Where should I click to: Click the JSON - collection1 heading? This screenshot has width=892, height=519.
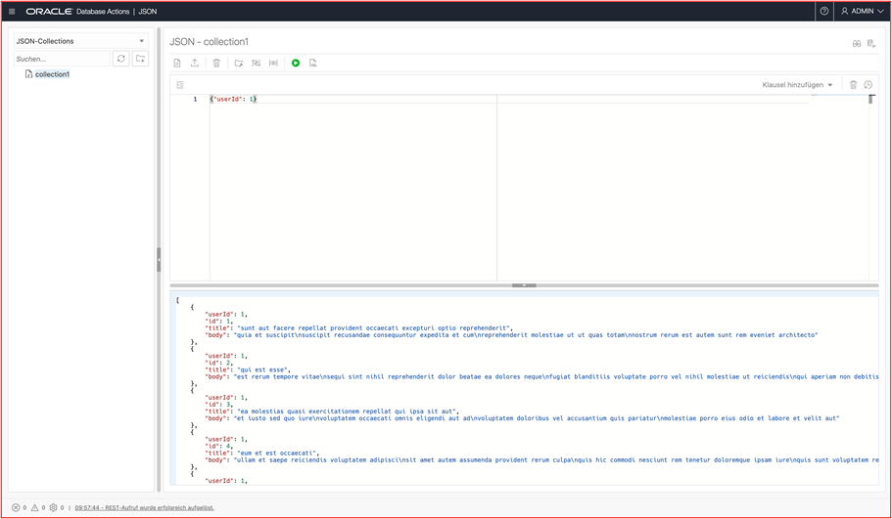[209, 41]
